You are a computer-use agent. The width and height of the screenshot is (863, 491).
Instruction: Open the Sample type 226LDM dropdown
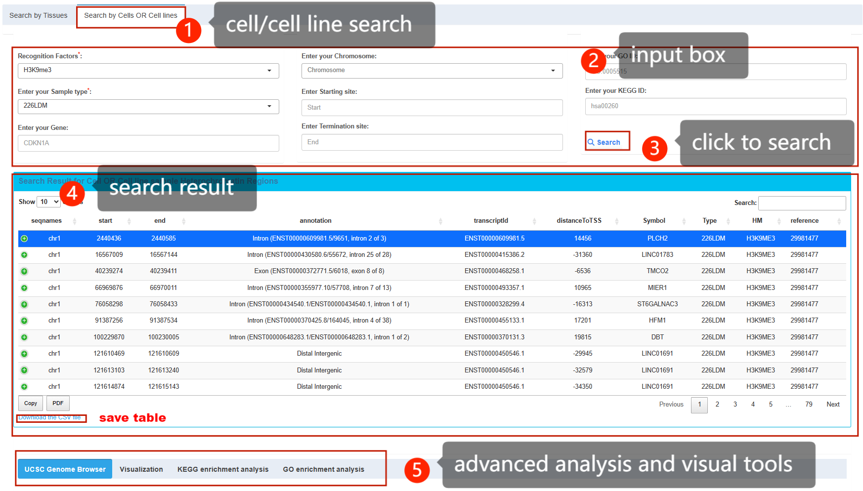coord(148,106)
